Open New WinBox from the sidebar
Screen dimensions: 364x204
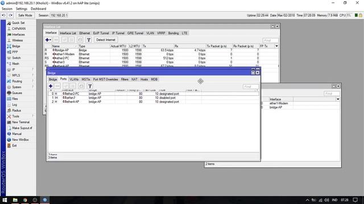coord(20,140)
